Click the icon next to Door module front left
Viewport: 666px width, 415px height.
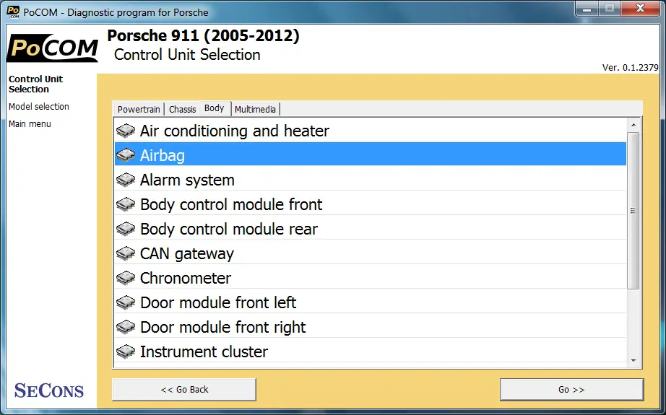pos(126,303)
